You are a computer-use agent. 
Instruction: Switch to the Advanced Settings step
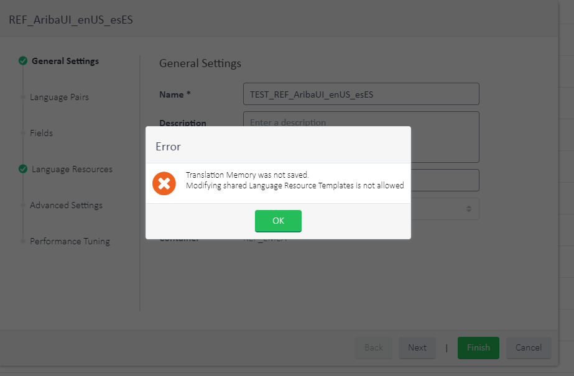pyautogui.click(x=66, y=205)
